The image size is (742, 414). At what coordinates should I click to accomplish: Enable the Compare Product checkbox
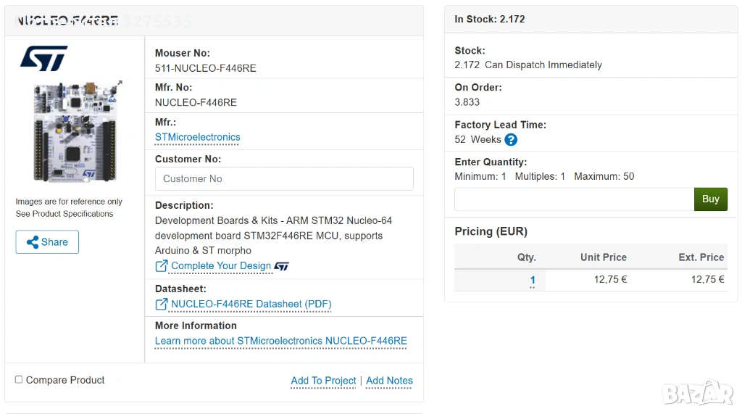(19, 379)
